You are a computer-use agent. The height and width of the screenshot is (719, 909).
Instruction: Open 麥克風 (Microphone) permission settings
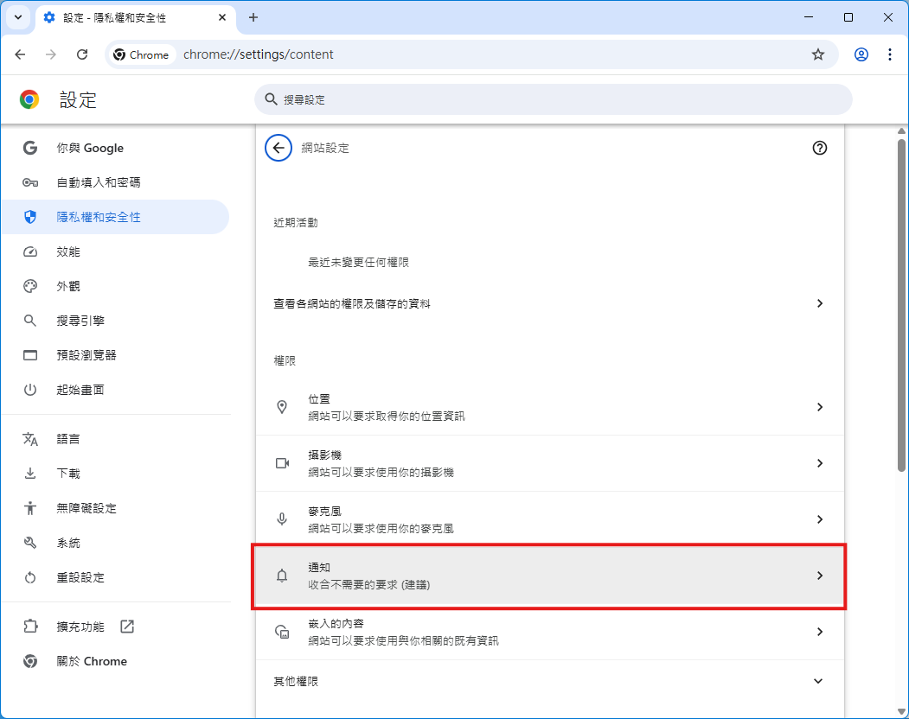(549, 519)
